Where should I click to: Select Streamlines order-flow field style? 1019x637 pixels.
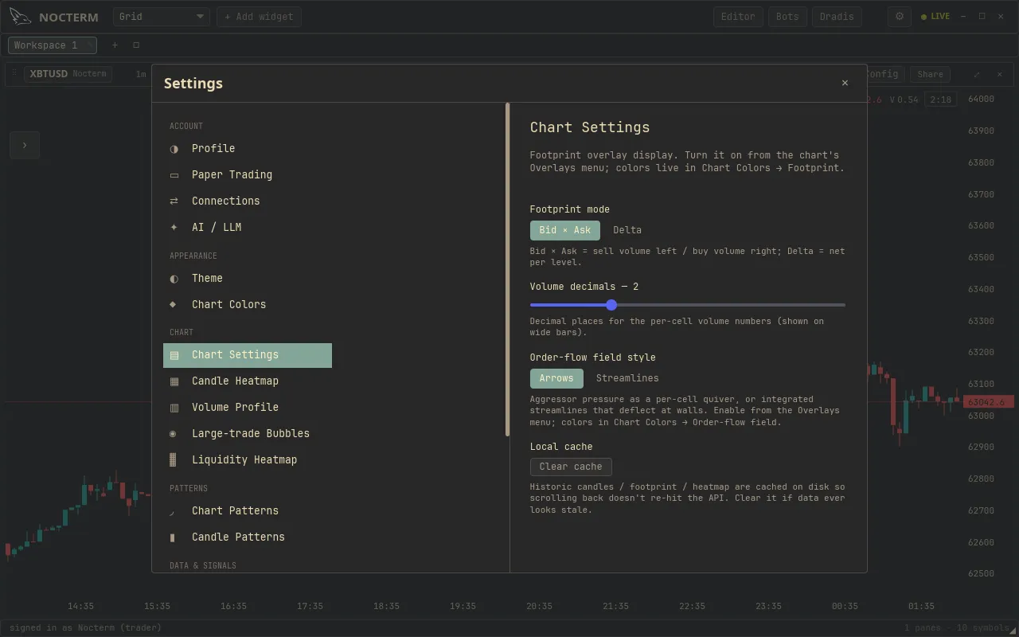(627, 378)
